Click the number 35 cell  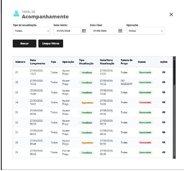click(16, 92)
